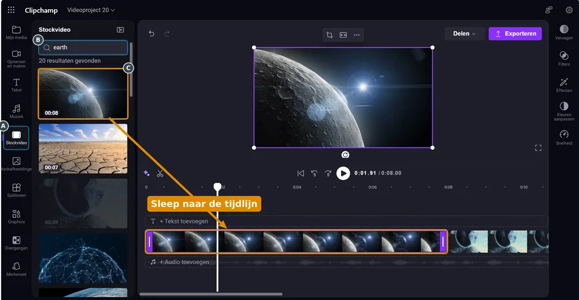Image resolution: width=579 pixels, height=300 pixels.
Task: Skip to start of video
Action: click(301, 173)
